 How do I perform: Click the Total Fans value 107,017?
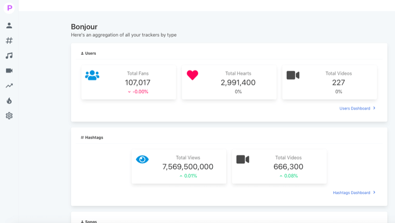coord(137,82)
